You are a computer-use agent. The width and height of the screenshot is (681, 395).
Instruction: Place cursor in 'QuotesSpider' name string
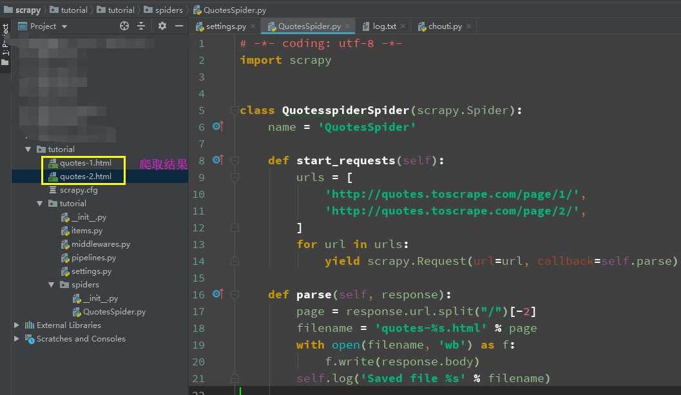[x=367, y=127]
